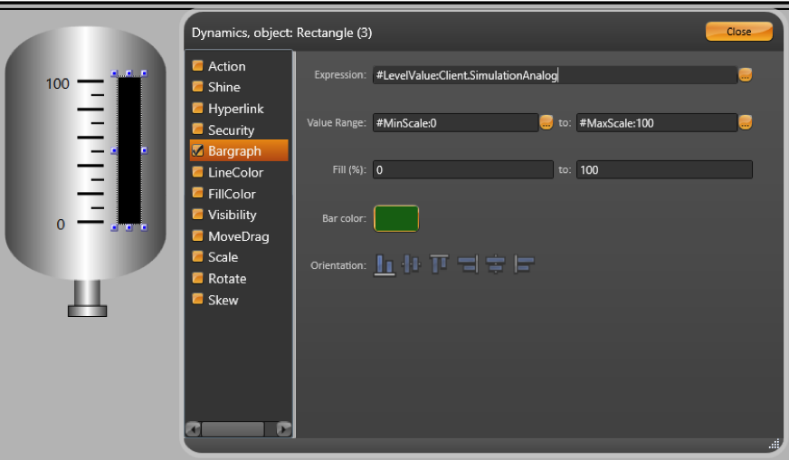The image size is (789, 460).
Task: Click the Expression input field
Action: 554,75
